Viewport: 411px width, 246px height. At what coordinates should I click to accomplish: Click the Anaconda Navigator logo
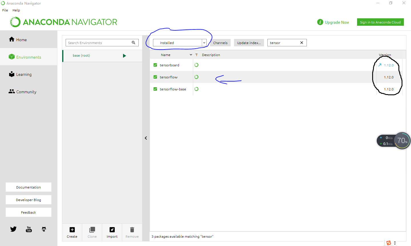(64, 22)
